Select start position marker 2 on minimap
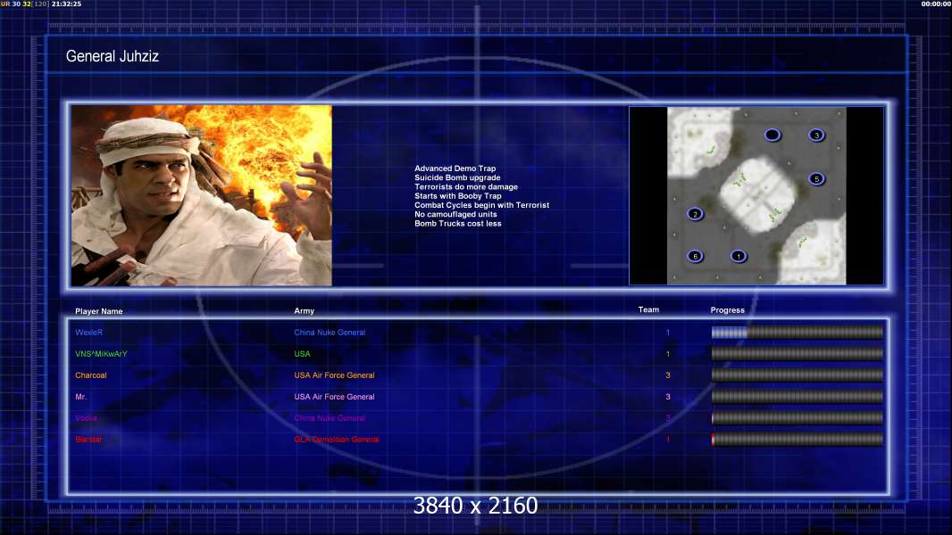This screenshot has width=952, height=535. [x=695, y=214]
